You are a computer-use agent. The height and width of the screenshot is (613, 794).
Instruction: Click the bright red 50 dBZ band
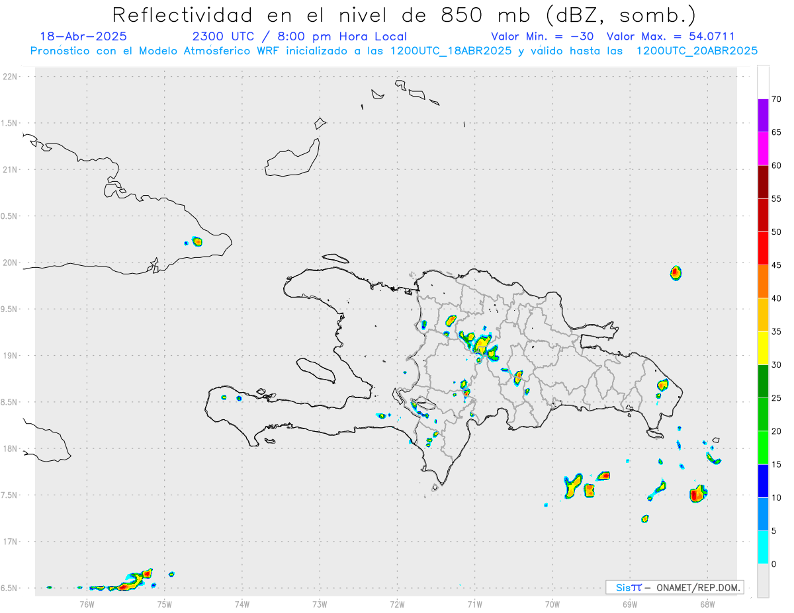[x=763, y=249]
